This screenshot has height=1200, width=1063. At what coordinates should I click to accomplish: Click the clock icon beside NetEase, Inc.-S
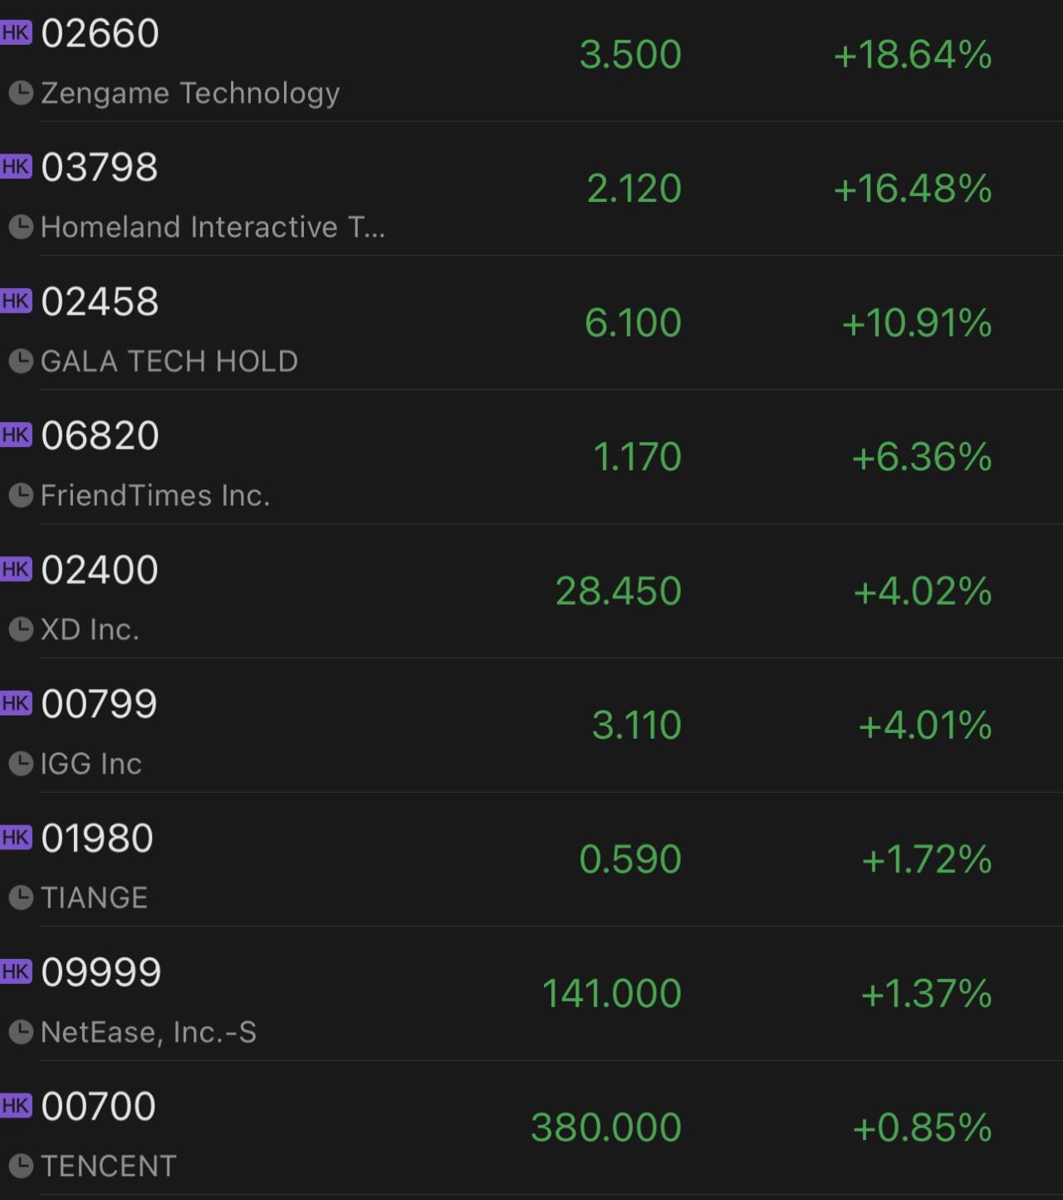21,1032
